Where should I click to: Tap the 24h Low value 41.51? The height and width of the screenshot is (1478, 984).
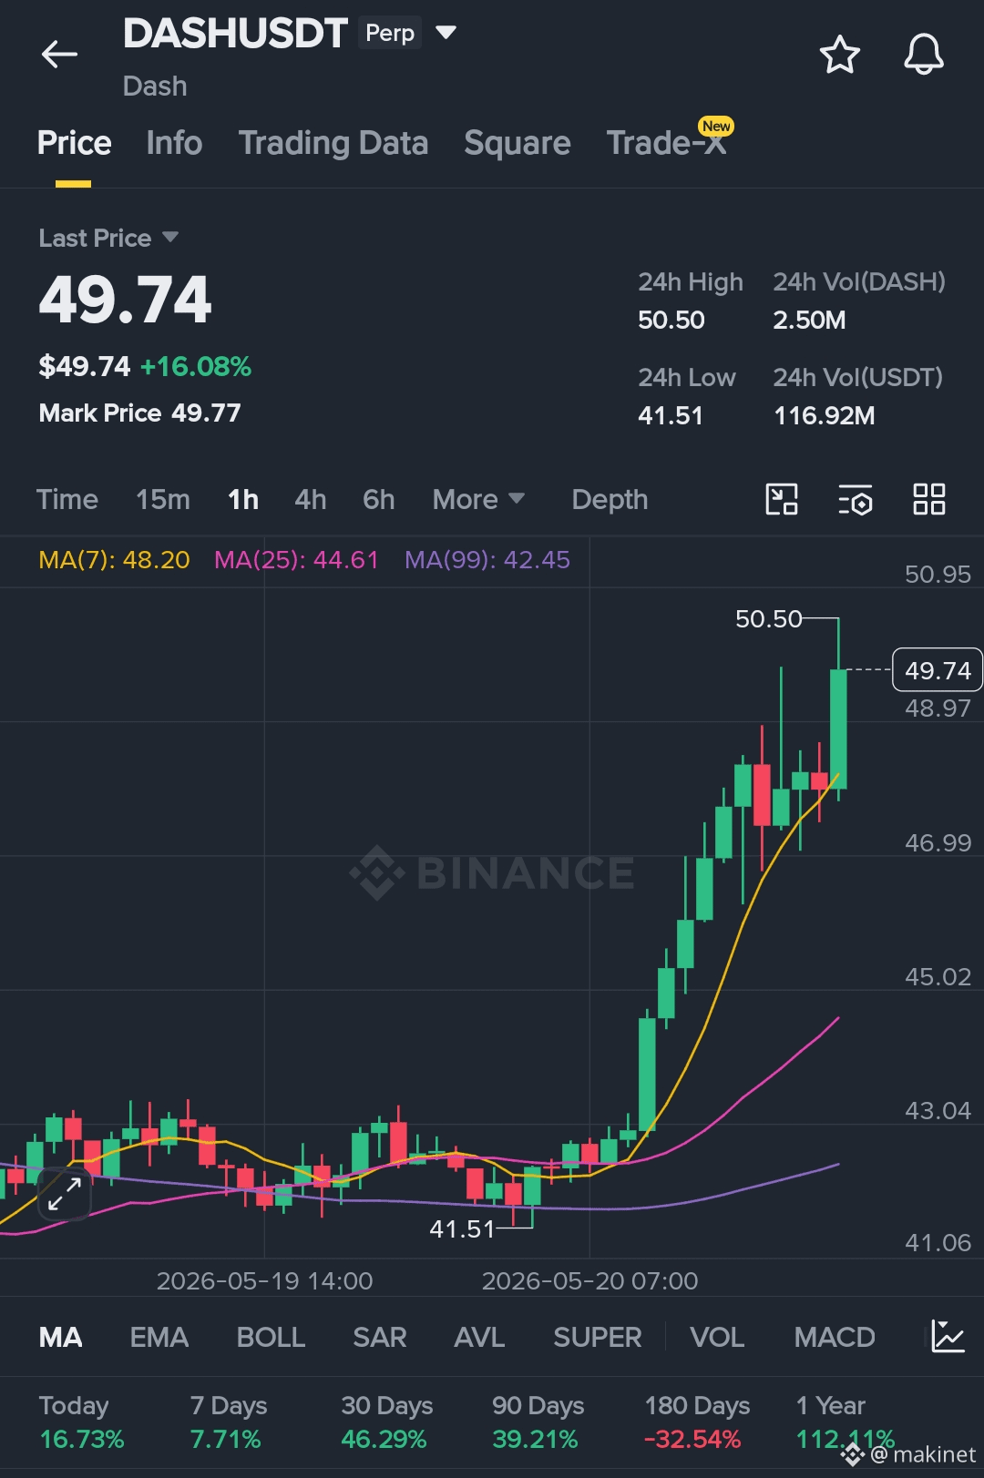click(671, 415)
